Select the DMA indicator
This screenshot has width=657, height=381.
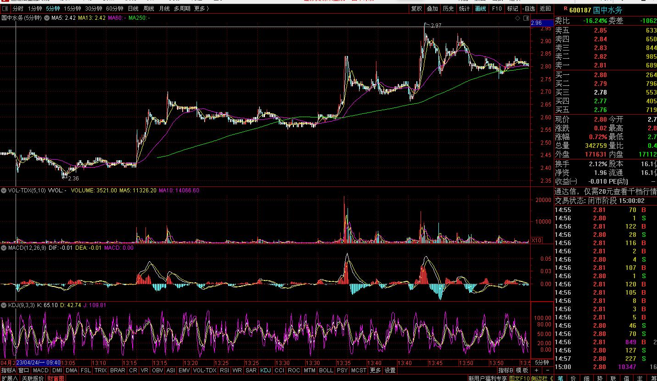(71, 370)
